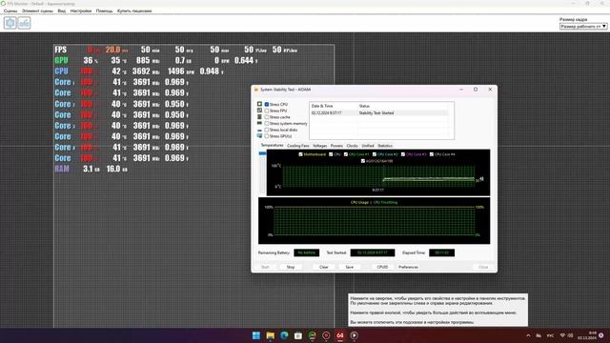Click the AIDA64 window title icon
This screenshot has height=343, width=610.
click(256, 90)
